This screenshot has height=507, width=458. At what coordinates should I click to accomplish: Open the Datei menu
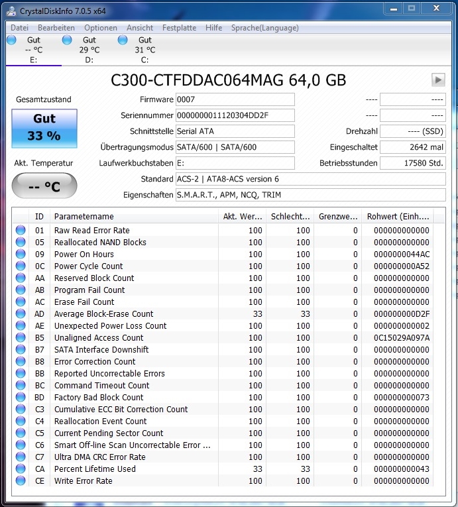click(x=19, y=28)
